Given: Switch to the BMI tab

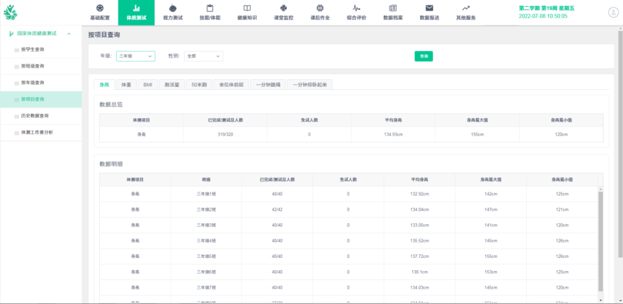Looking at the screenshot, I should (x=148, y=85).
